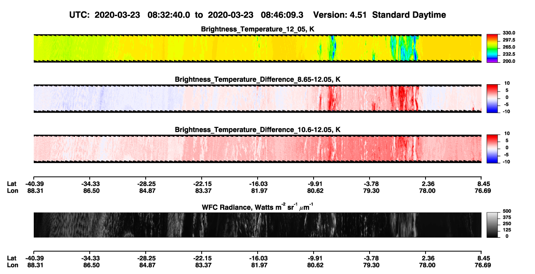535x274 pixels.
Task: Click the rainbow colorbar of Brightness Temperature 12_05
Action: point(493,48)
